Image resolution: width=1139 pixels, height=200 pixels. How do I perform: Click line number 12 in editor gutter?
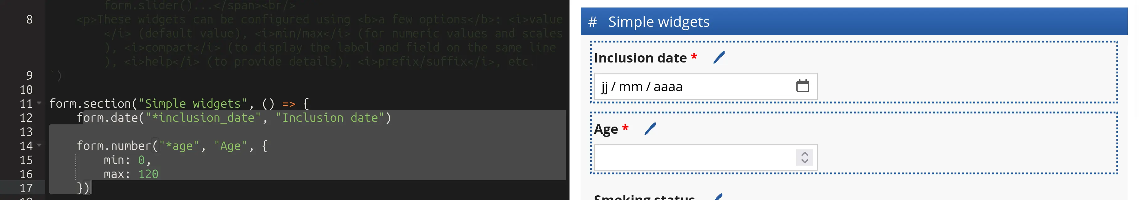26,117
